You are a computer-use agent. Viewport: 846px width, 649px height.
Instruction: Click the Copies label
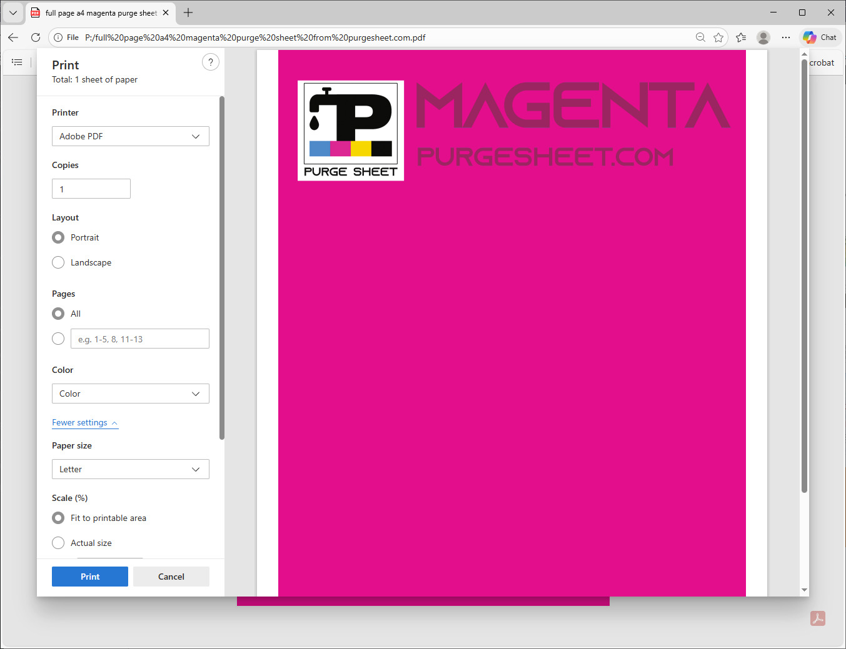pyautogui.click(x=65, y=165)
